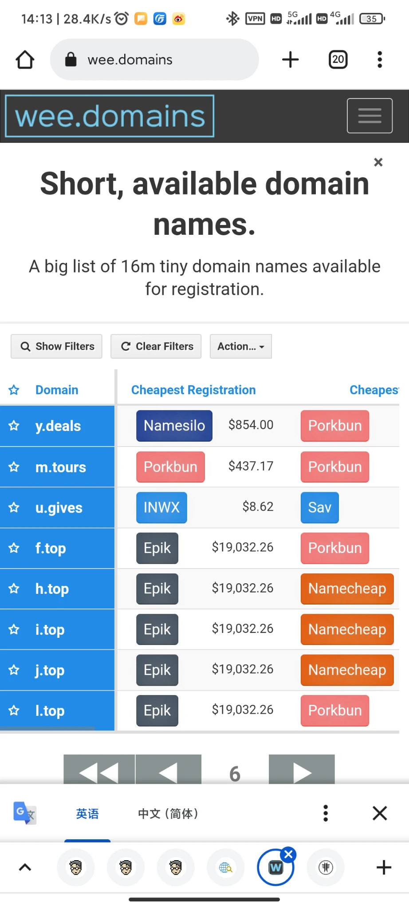Dismiss the headline banner with X
Image resolution: width=409 pixels, height=909 pixels.
(x=378, y=162)
